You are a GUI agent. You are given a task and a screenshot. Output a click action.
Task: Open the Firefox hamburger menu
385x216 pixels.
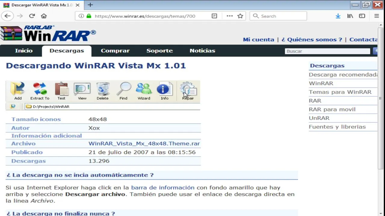click(377, 16)
